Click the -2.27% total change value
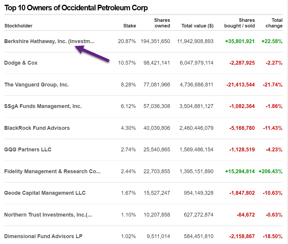This screenshot has width=288, height=244. point(274,63)
